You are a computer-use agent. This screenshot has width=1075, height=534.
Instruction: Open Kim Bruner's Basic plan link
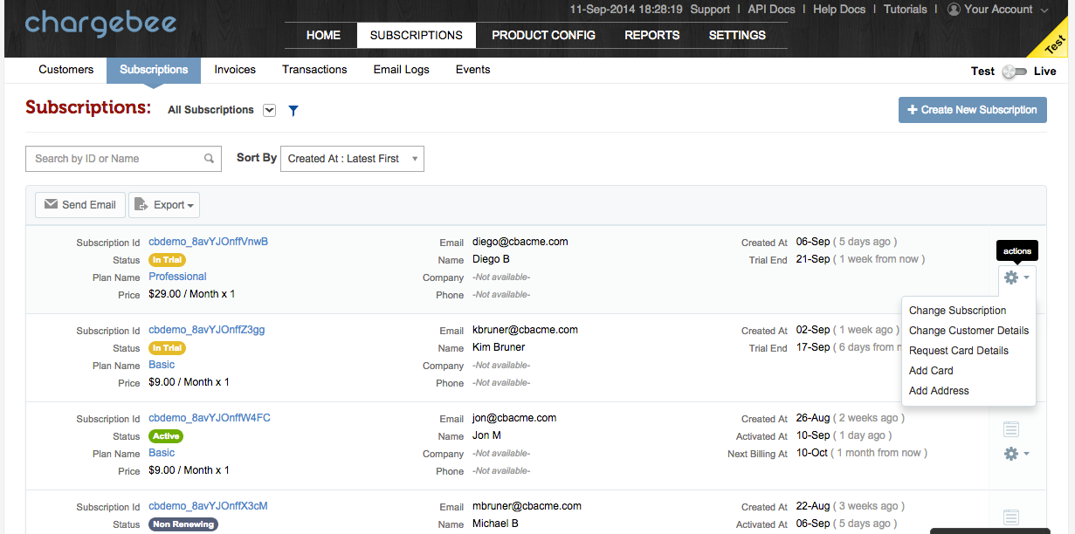(162, 365)
